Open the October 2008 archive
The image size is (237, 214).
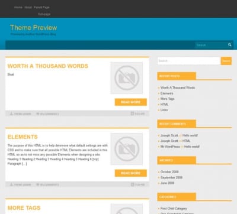[169, 172]
